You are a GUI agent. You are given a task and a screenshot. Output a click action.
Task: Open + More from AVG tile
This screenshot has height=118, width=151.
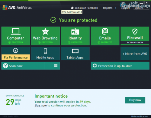pos(135,53)
